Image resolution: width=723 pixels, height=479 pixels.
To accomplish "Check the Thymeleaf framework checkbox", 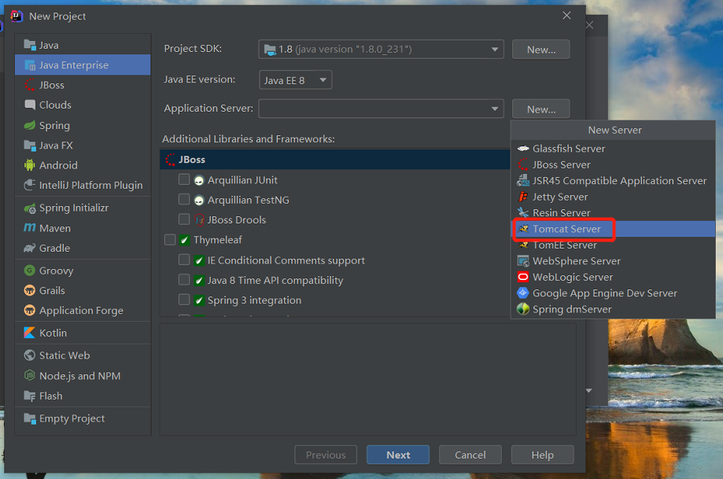I will pyautogui.click(x=170, y=240).
